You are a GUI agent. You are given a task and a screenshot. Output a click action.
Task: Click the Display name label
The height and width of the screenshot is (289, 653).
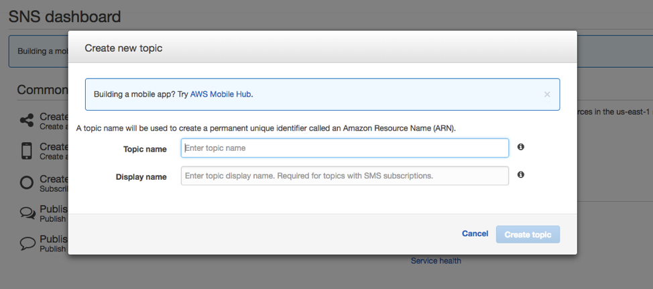point(141,177)
